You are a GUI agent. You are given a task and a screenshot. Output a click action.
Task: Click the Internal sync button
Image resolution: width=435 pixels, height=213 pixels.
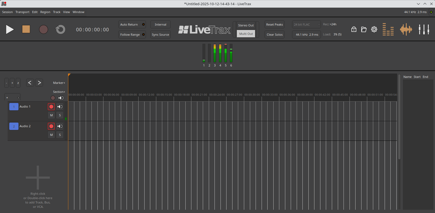pyautogui.click(x=161, y=25)
